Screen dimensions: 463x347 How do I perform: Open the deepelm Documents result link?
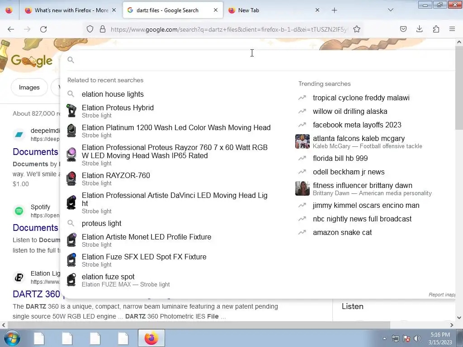pyautogui.click(x=35, y=152)
